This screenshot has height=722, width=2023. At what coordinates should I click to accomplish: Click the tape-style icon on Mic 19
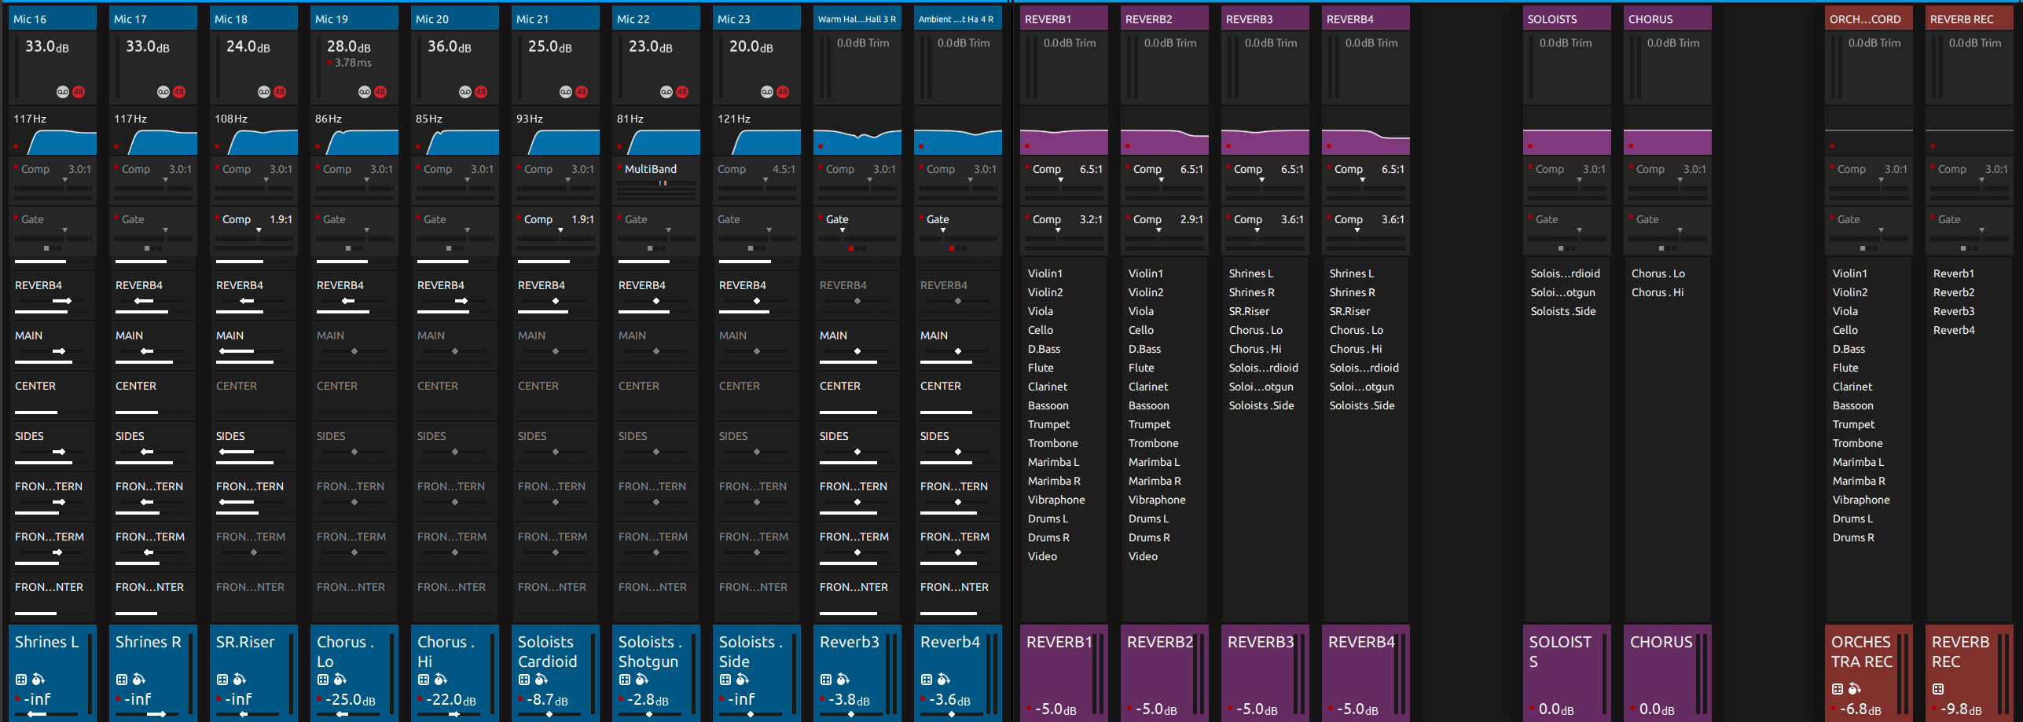(365, 92)
